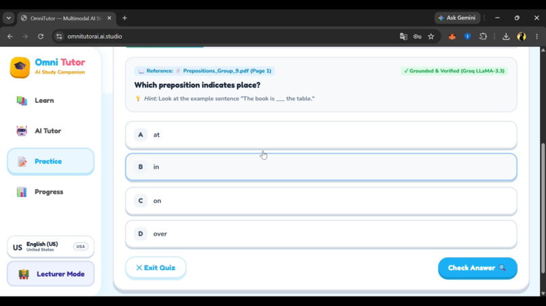Open the tab search dropdown arrow
546x306 pixels.
point(9,18)
